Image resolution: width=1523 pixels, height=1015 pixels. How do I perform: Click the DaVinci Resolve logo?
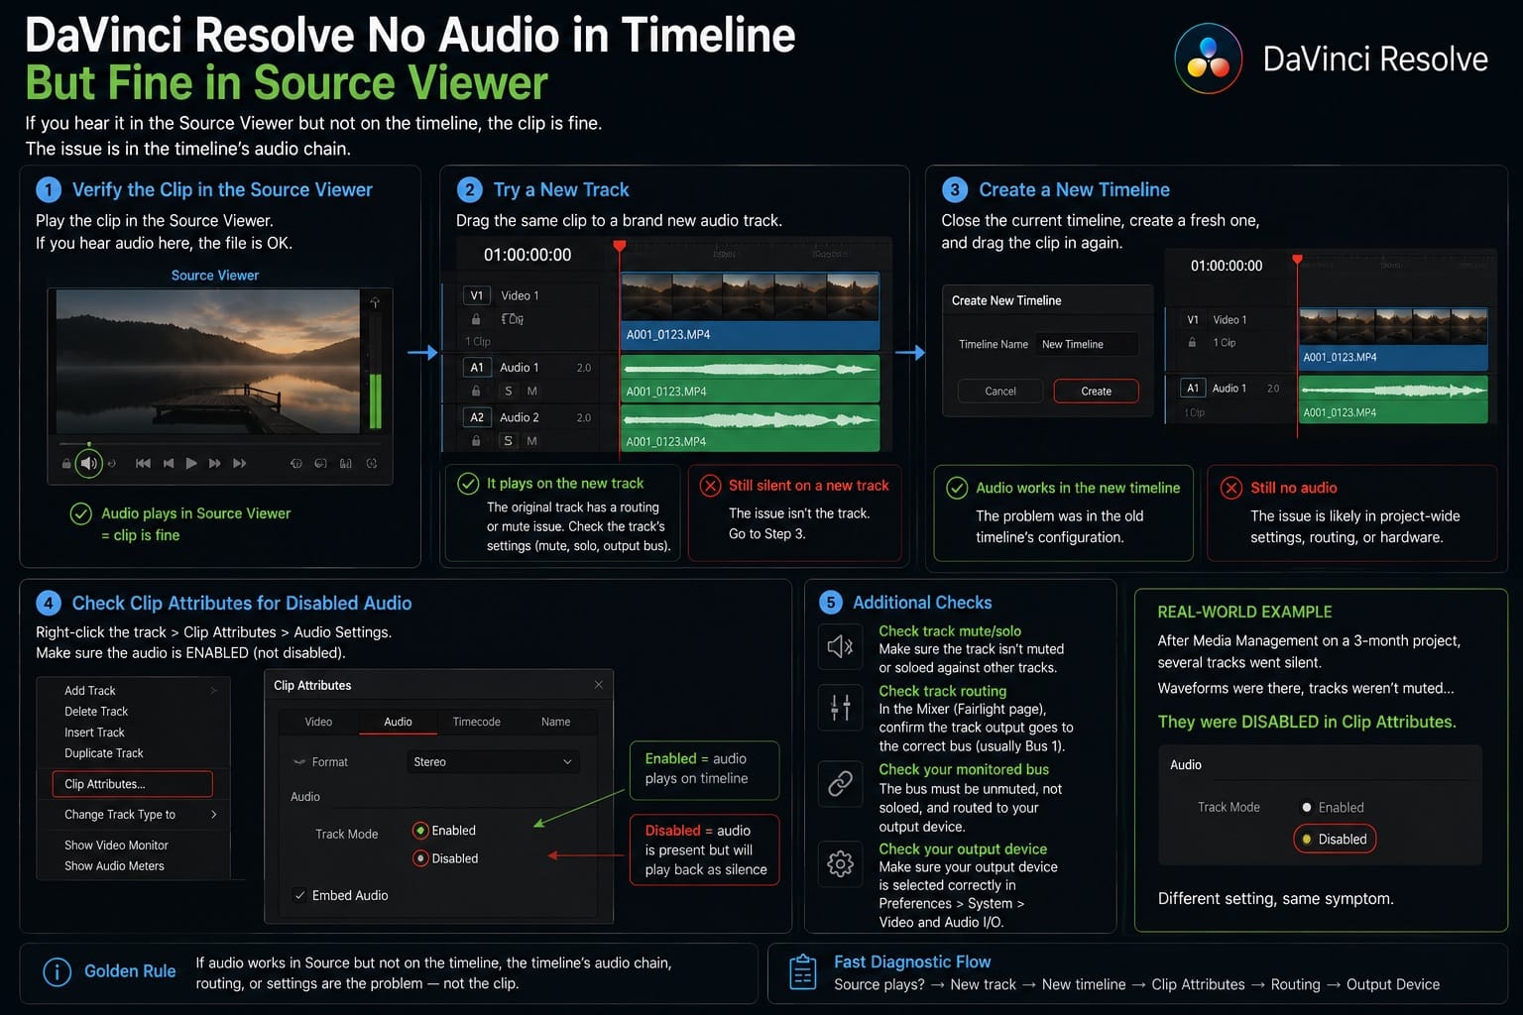point(1208,58)
